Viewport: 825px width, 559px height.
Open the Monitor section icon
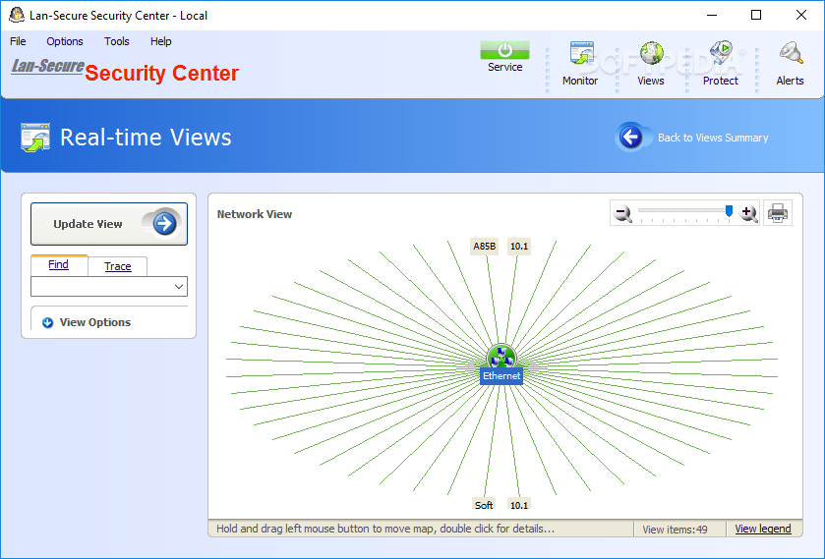pyautogui.click(x=581, y=53)
